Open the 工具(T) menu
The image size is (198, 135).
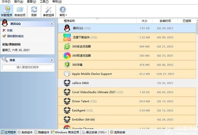[x=44, y=1]
